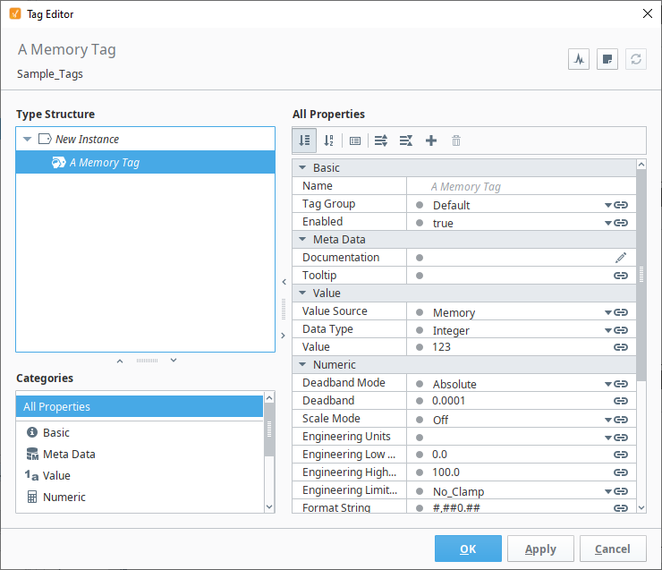Switch to alphabetical sort icon
Screen dimensions: 662x570
point(329,140)
